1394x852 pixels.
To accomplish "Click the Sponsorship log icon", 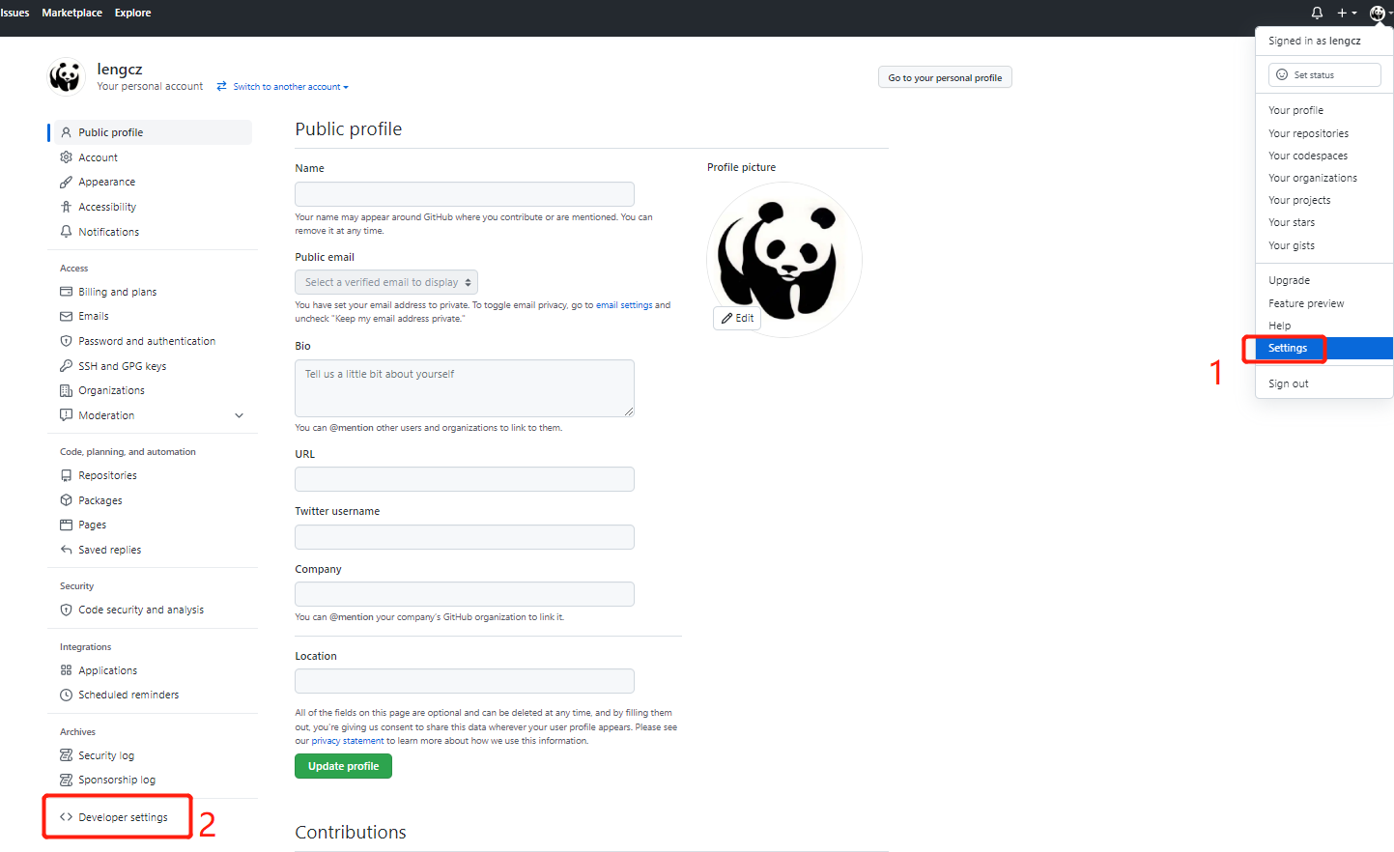I will point(66,780).
